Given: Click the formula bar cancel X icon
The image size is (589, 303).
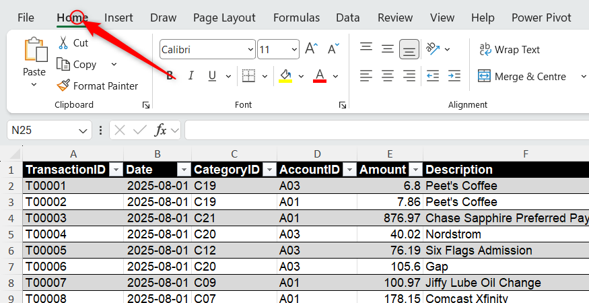Looking at the screenshot, I should coord(119,130).
